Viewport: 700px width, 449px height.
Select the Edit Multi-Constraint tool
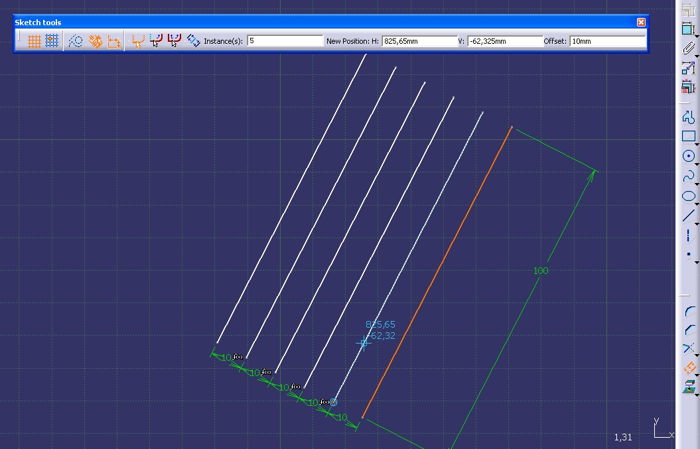pos(687,87)
